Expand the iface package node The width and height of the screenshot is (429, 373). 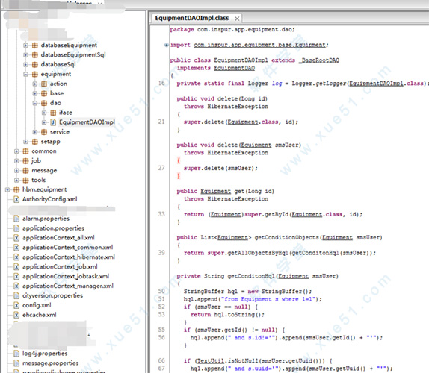[x=44, y=113]
